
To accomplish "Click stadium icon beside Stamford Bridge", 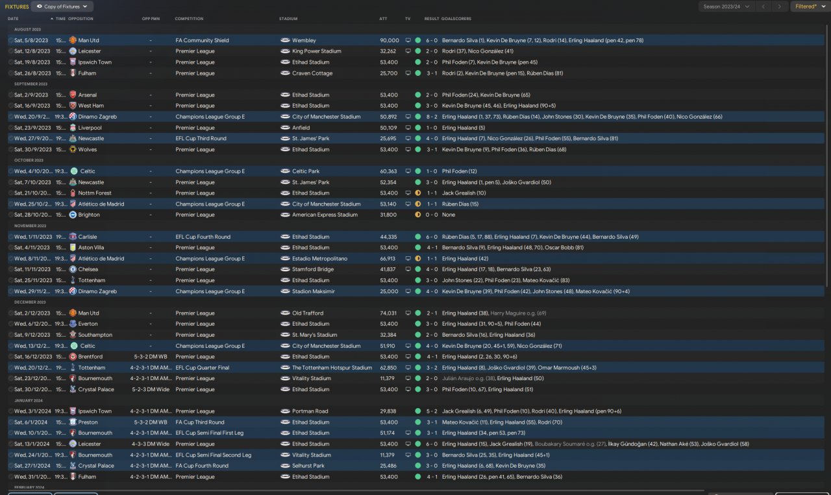I will click(x=284, y=269).
